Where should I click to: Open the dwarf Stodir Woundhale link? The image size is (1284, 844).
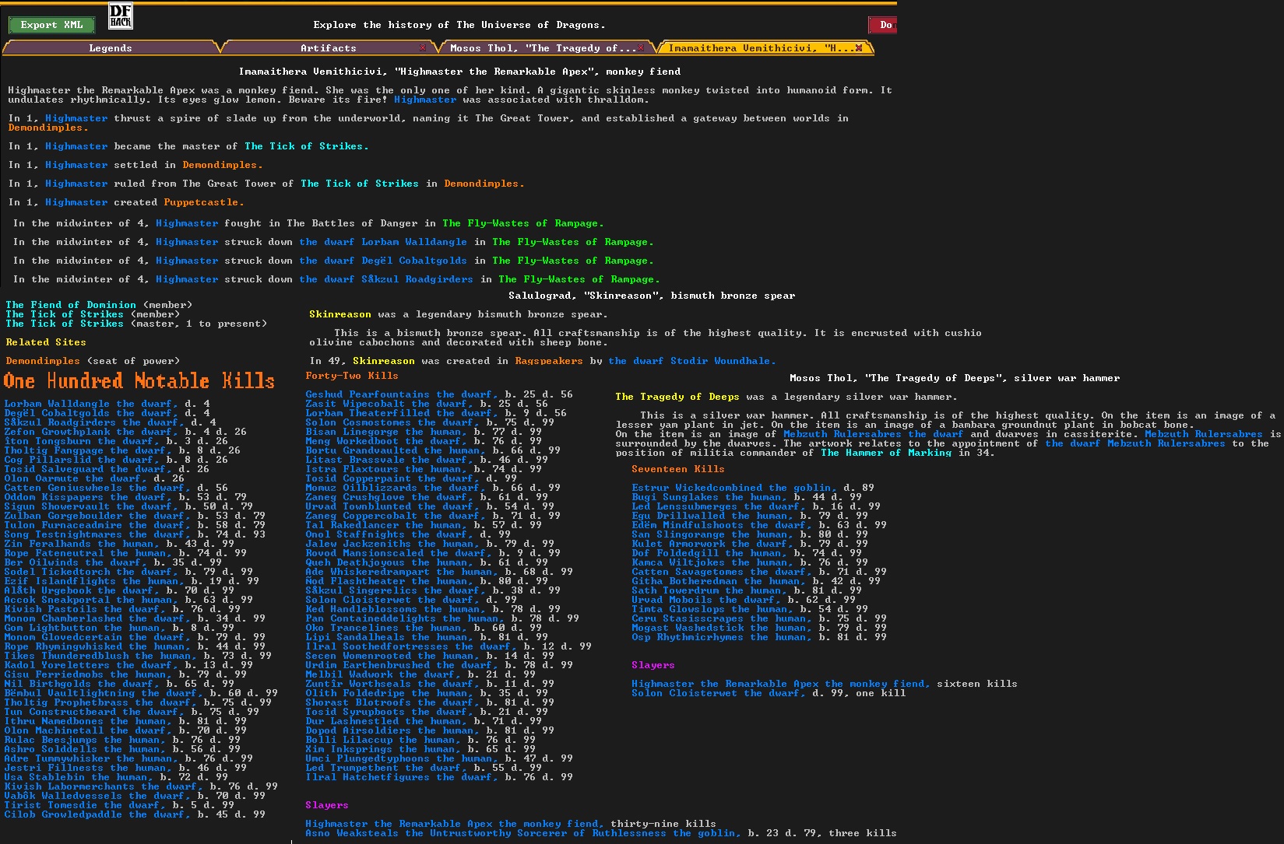[x=692, y=361]
